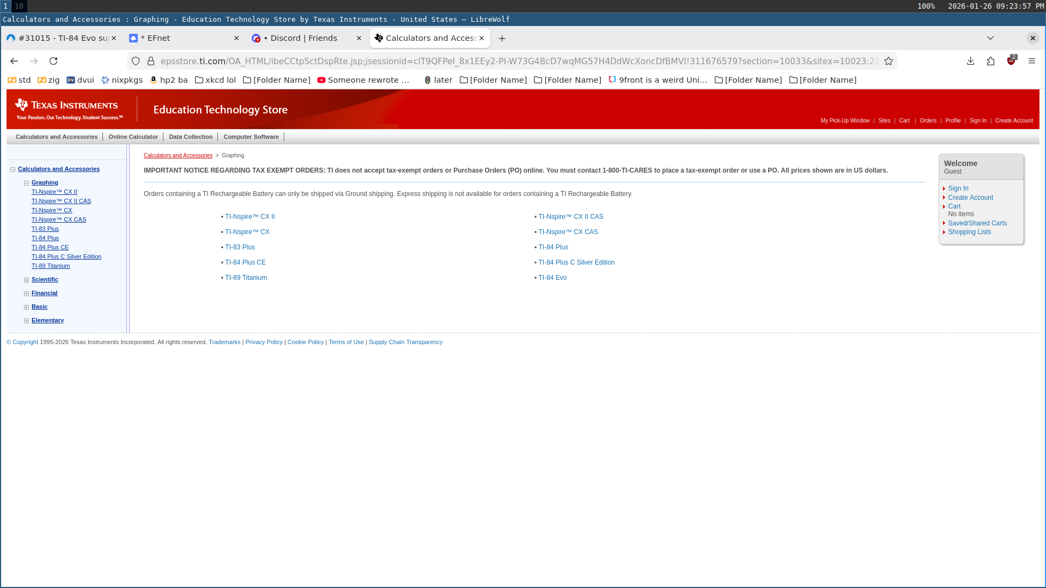Click the address bar URL field

coord(518,61)
